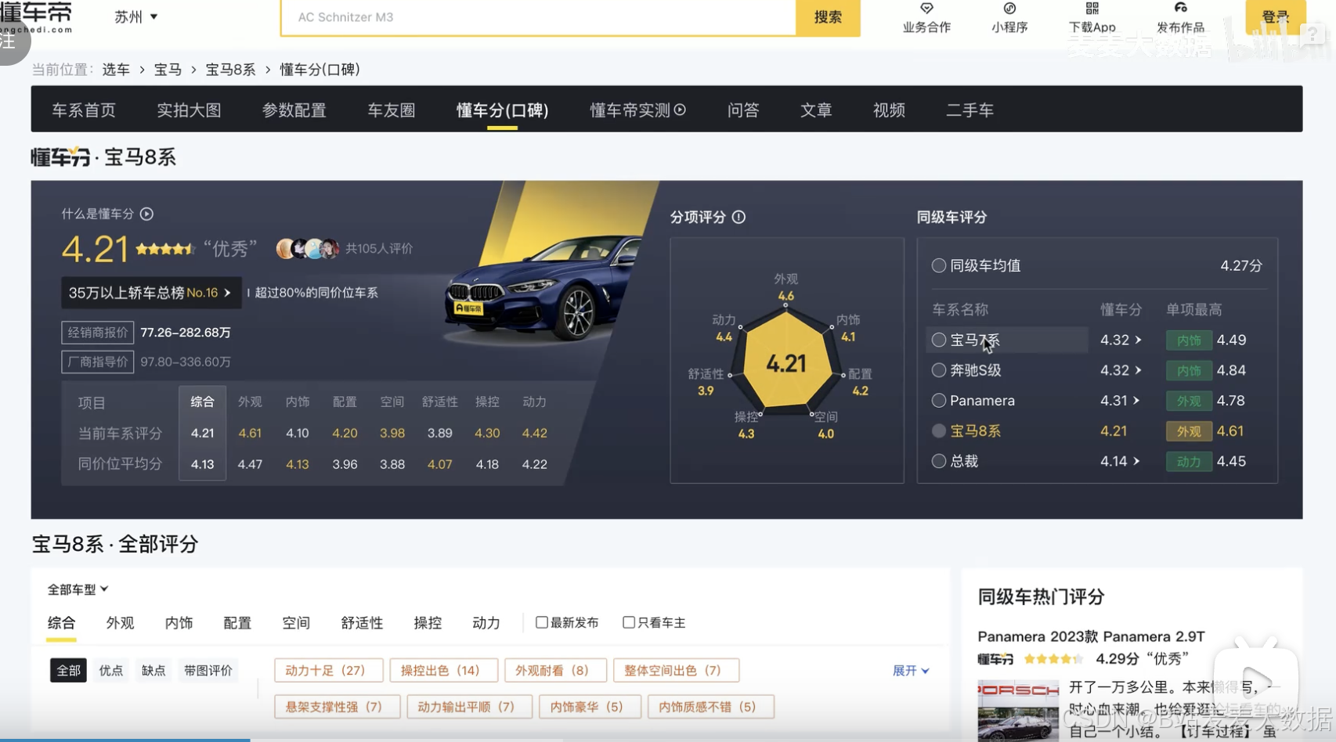Click the search input field
Screen dimensions: 1336x742
click(x=539, y=17)
